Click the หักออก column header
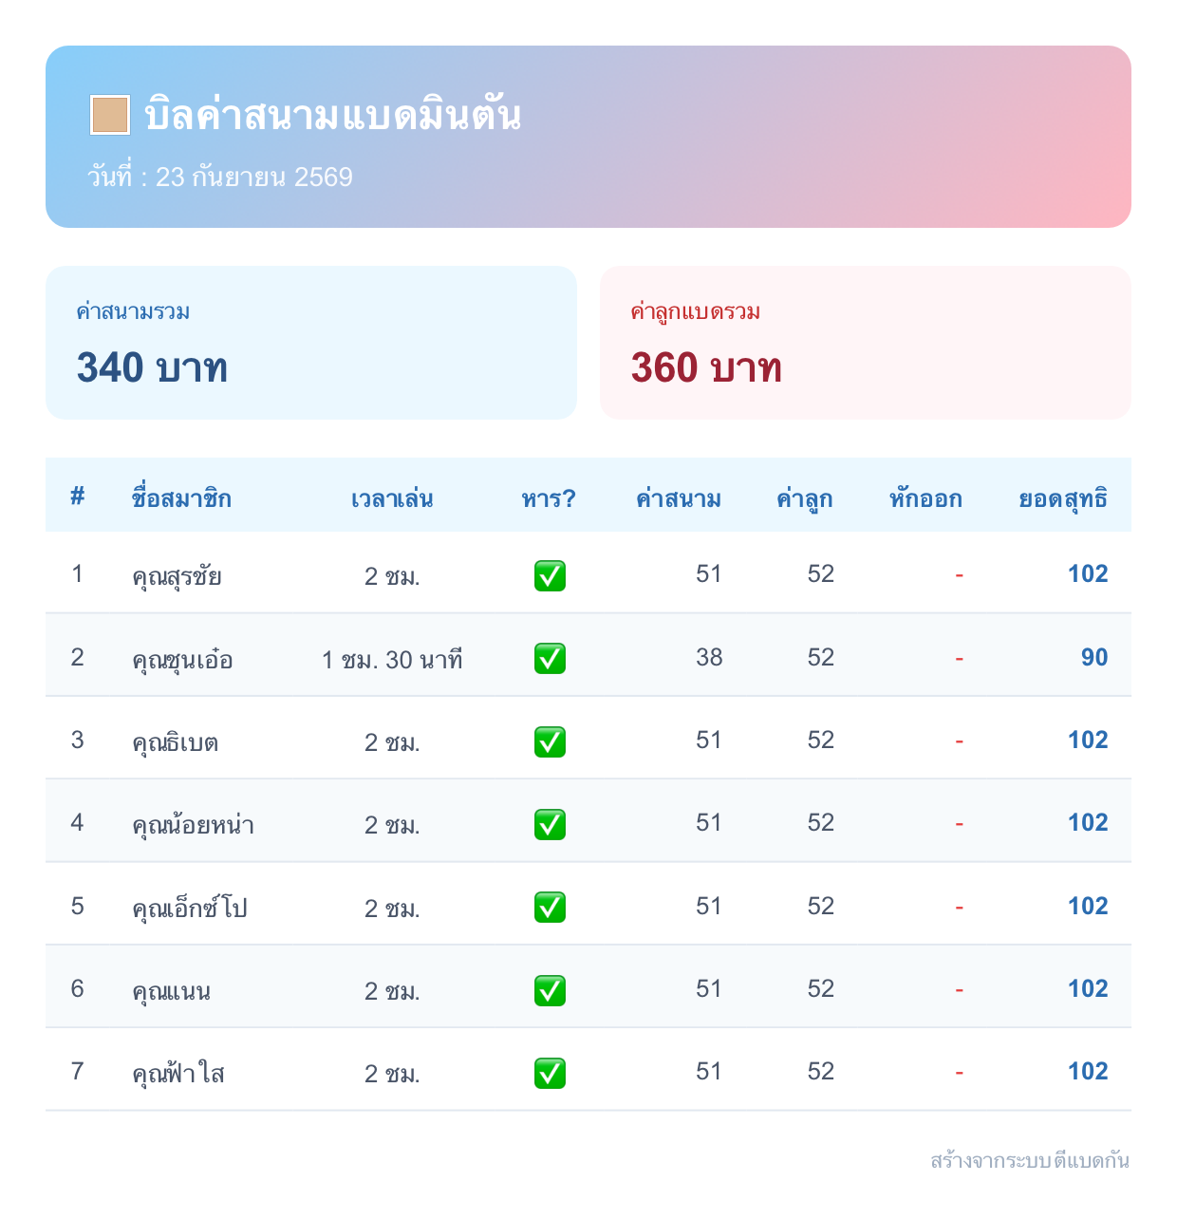This screenshot has width=1177, height=1219. [925, 497]
